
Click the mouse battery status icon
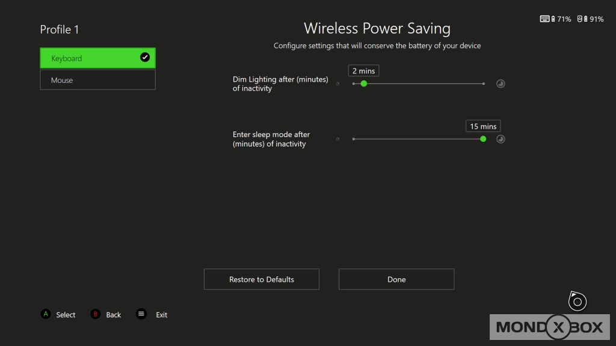pyautogui.click(x=581, y=19)
